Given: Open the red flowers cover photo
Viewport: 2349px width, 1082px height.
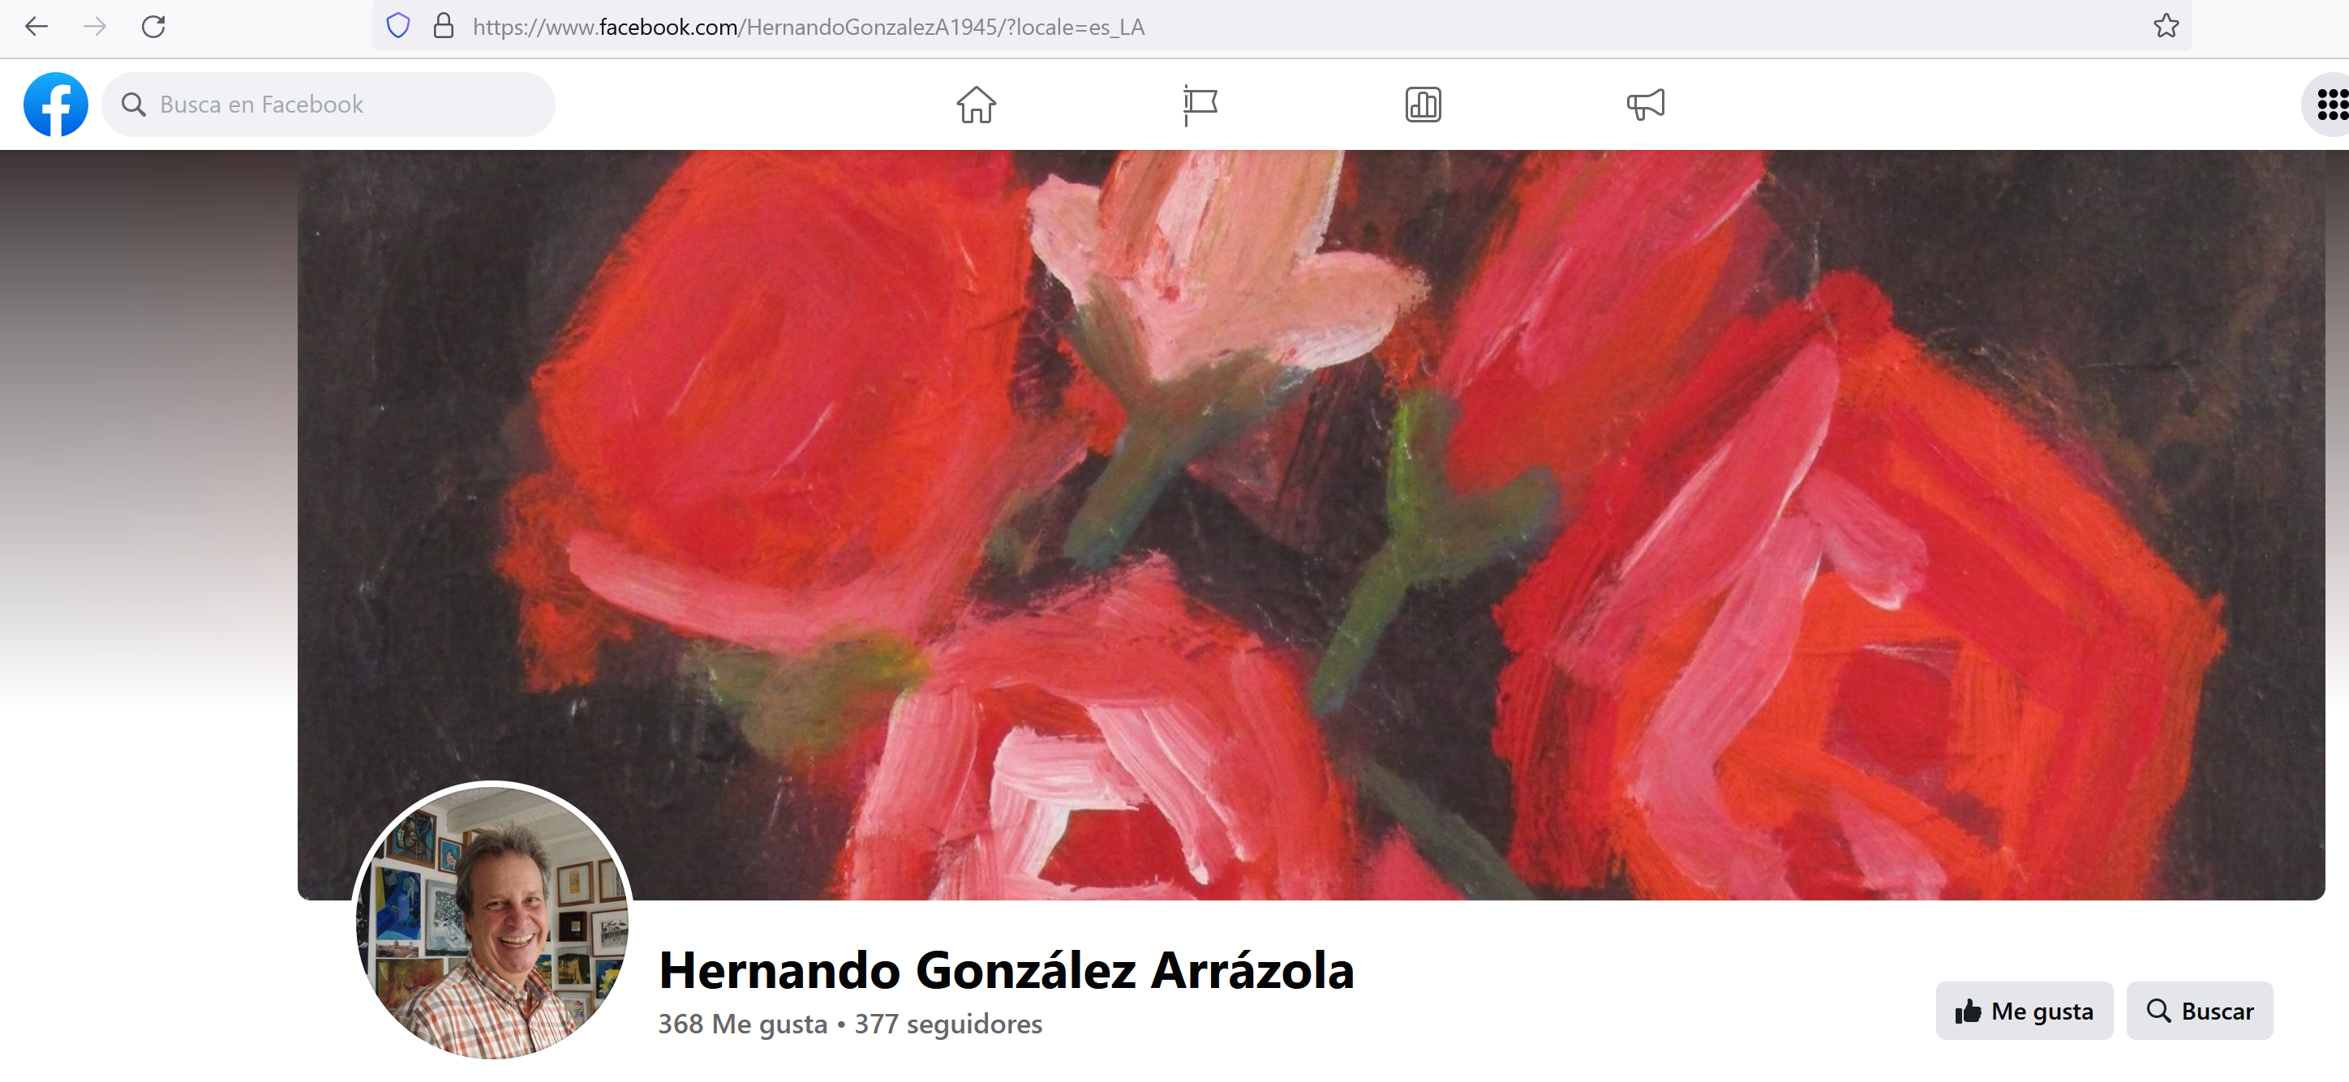Looking at the screenshot, I should (x=1311, y=525).
